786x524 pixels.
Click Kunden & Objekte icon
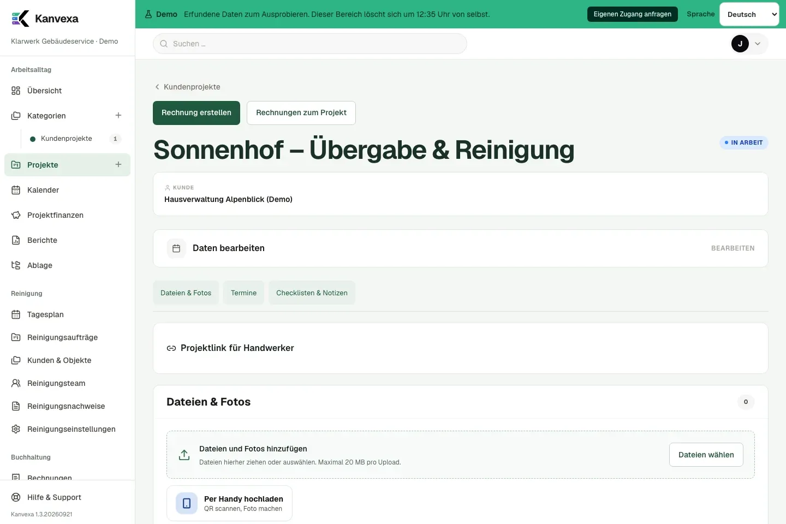tap(16, 360)
